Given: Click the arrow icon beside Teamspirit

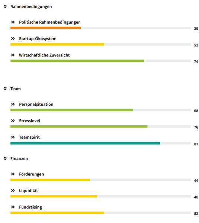Looking at the screenshot, I should [13, 138].
